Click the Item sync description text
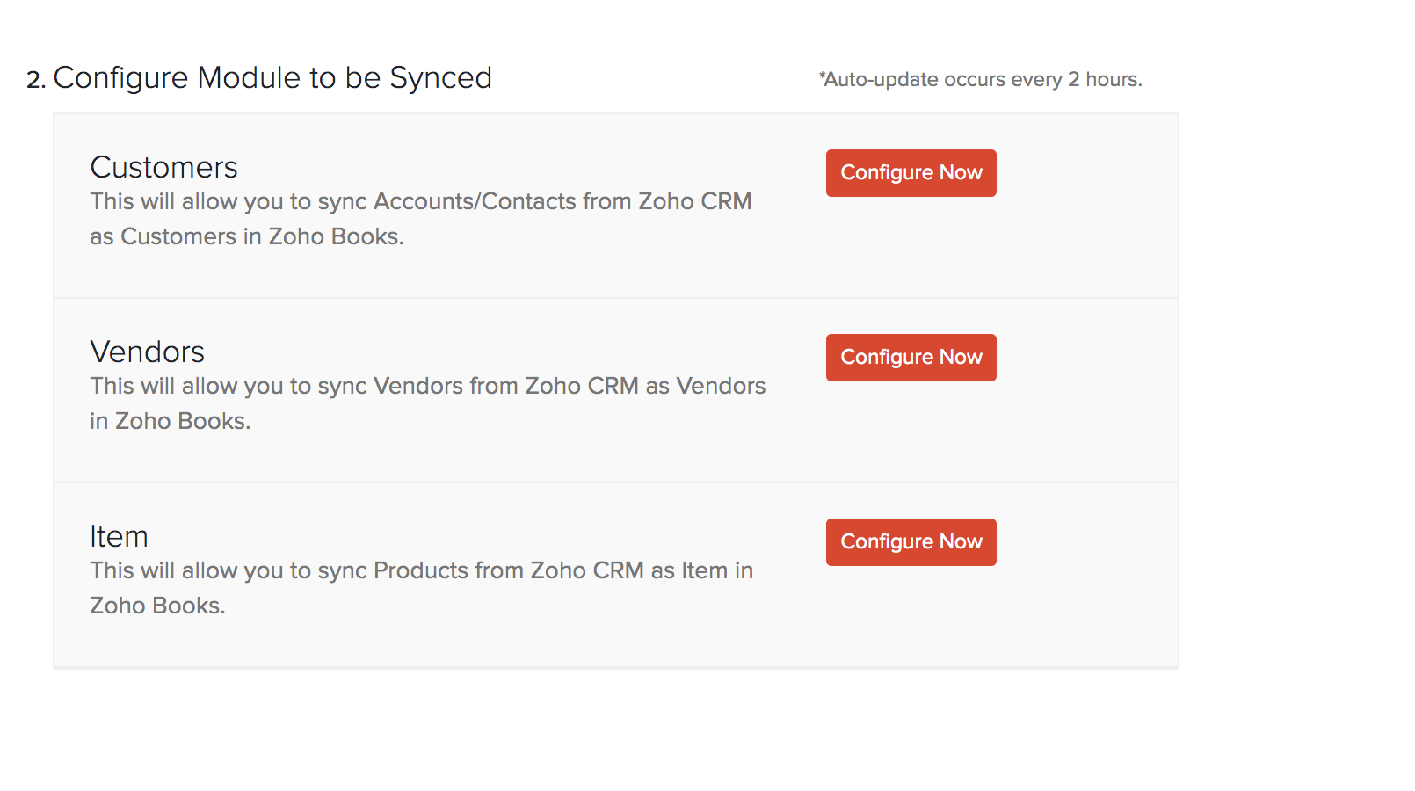Viewport: 1415px width, 791px height. pyautogui.click(x=421, y=587)
